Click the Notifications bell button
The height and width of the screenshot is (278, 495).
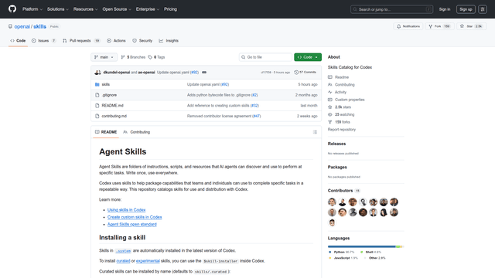click(408, 26)
